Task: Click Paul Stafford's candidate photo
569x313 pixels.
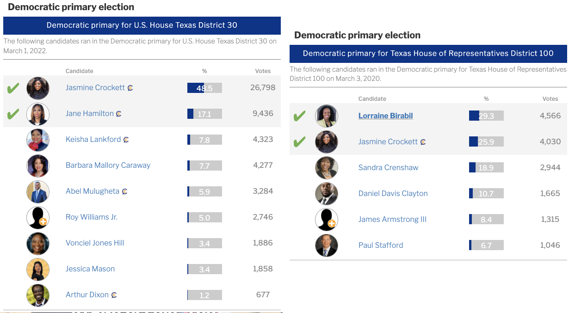Action: coord(327,245)
